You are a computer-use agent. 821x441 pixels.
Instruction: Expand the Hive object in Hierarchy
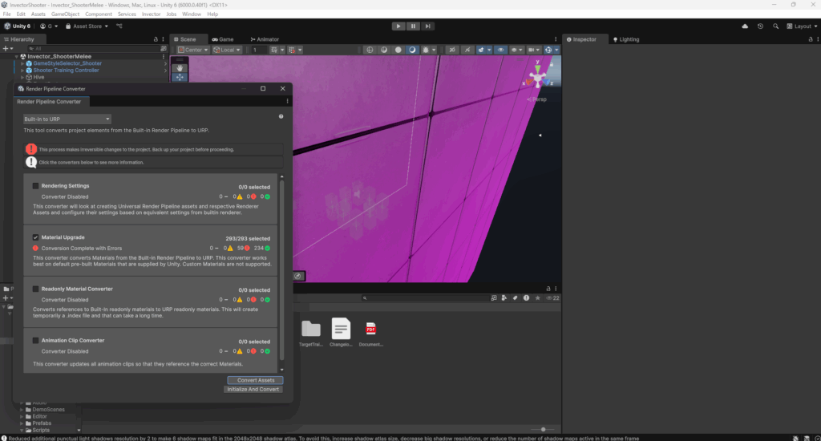pos(23,77)
